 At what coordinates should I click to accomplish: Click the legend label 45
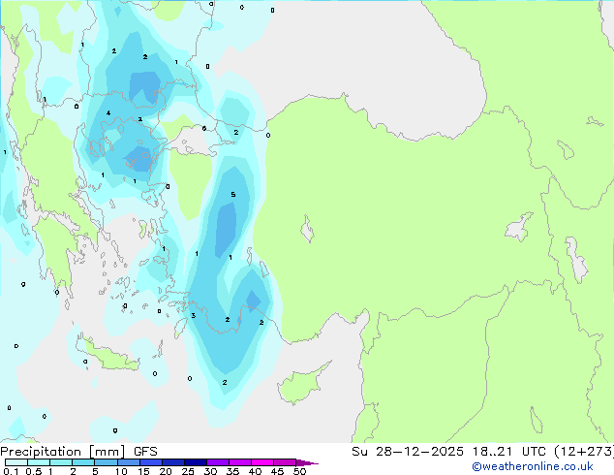[x=277, y=471]
